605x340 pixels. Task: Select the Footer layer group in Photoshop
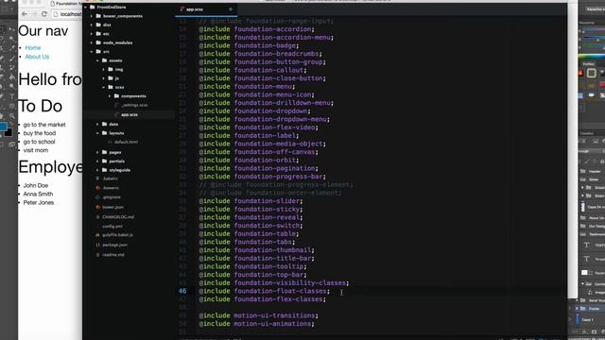(591, 309)
